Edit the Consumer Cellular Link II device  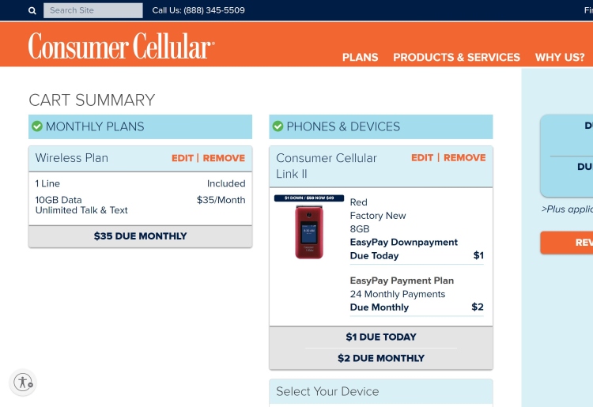click(x=422, y=158)
